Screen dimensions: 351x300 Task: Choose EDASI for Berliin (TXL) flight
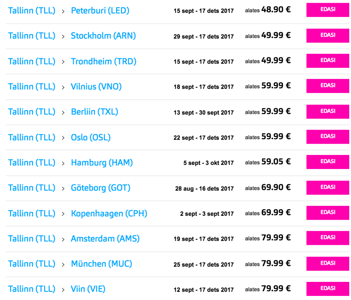click(327, 112)
